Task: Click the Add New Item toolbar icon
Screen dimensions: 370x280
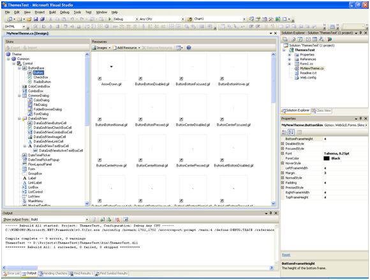Action: [19, 19]
